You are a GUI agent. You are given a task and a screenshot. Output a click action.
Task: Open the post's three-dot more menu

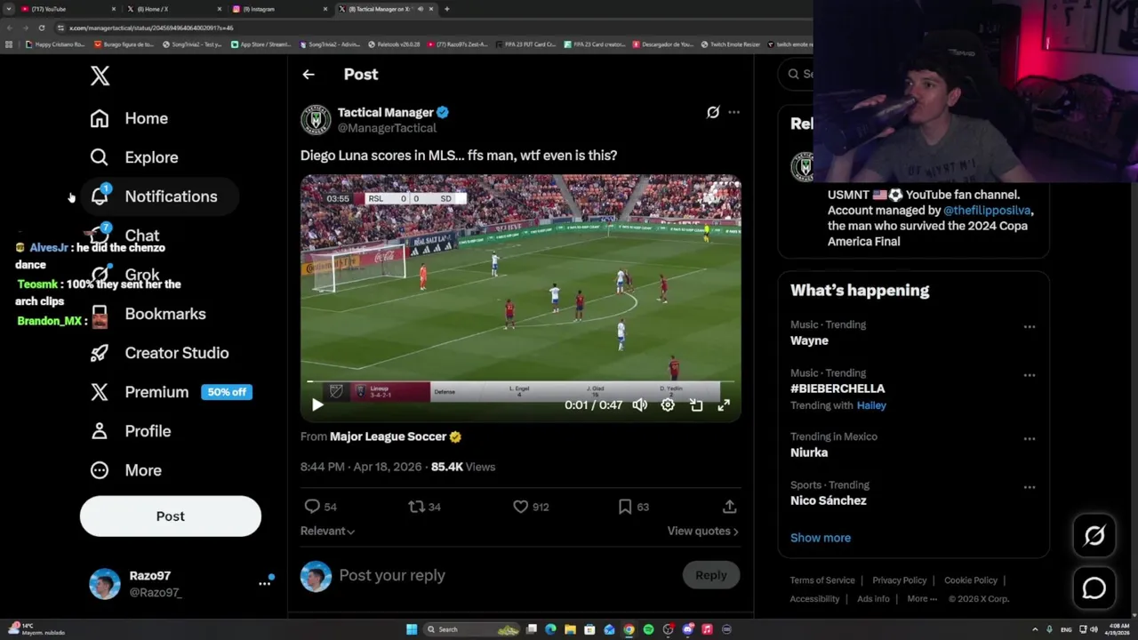pyautogui.click(x=733, y=112)
